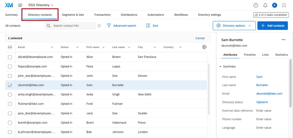293x138 pixels.
Task: Click the Search contact info field
Action: pyautogui.click(x=73, y=26)
